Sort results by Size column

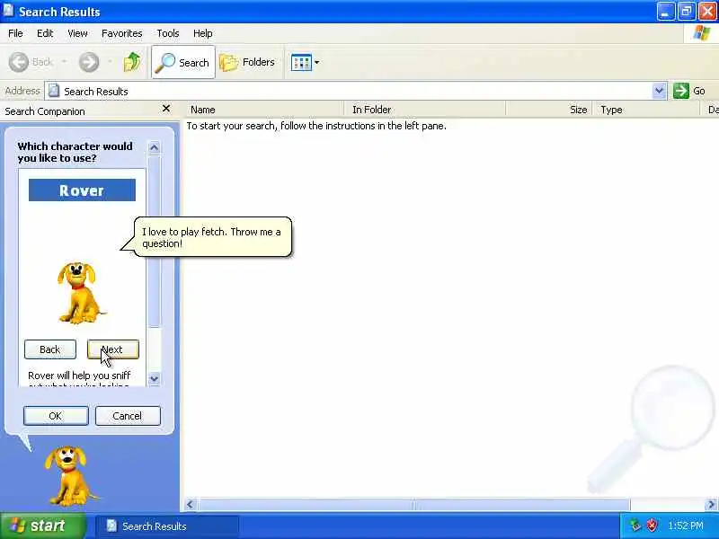(549, 110)
